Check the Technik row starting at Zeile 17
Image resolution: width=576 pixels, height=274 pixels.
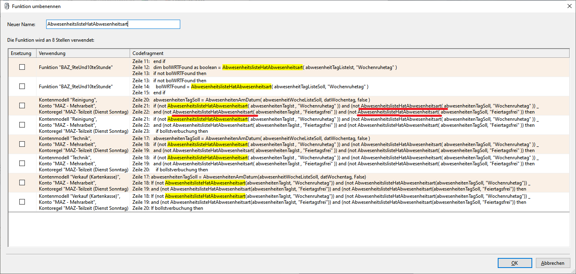pos(22,144)
